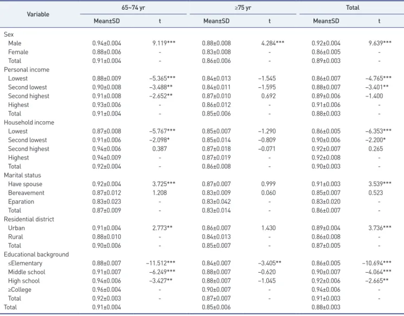Image resolution: width=404 pixels, height=316 pixels.
Task: Select the t value "1.208"
Action: point(160,192)
